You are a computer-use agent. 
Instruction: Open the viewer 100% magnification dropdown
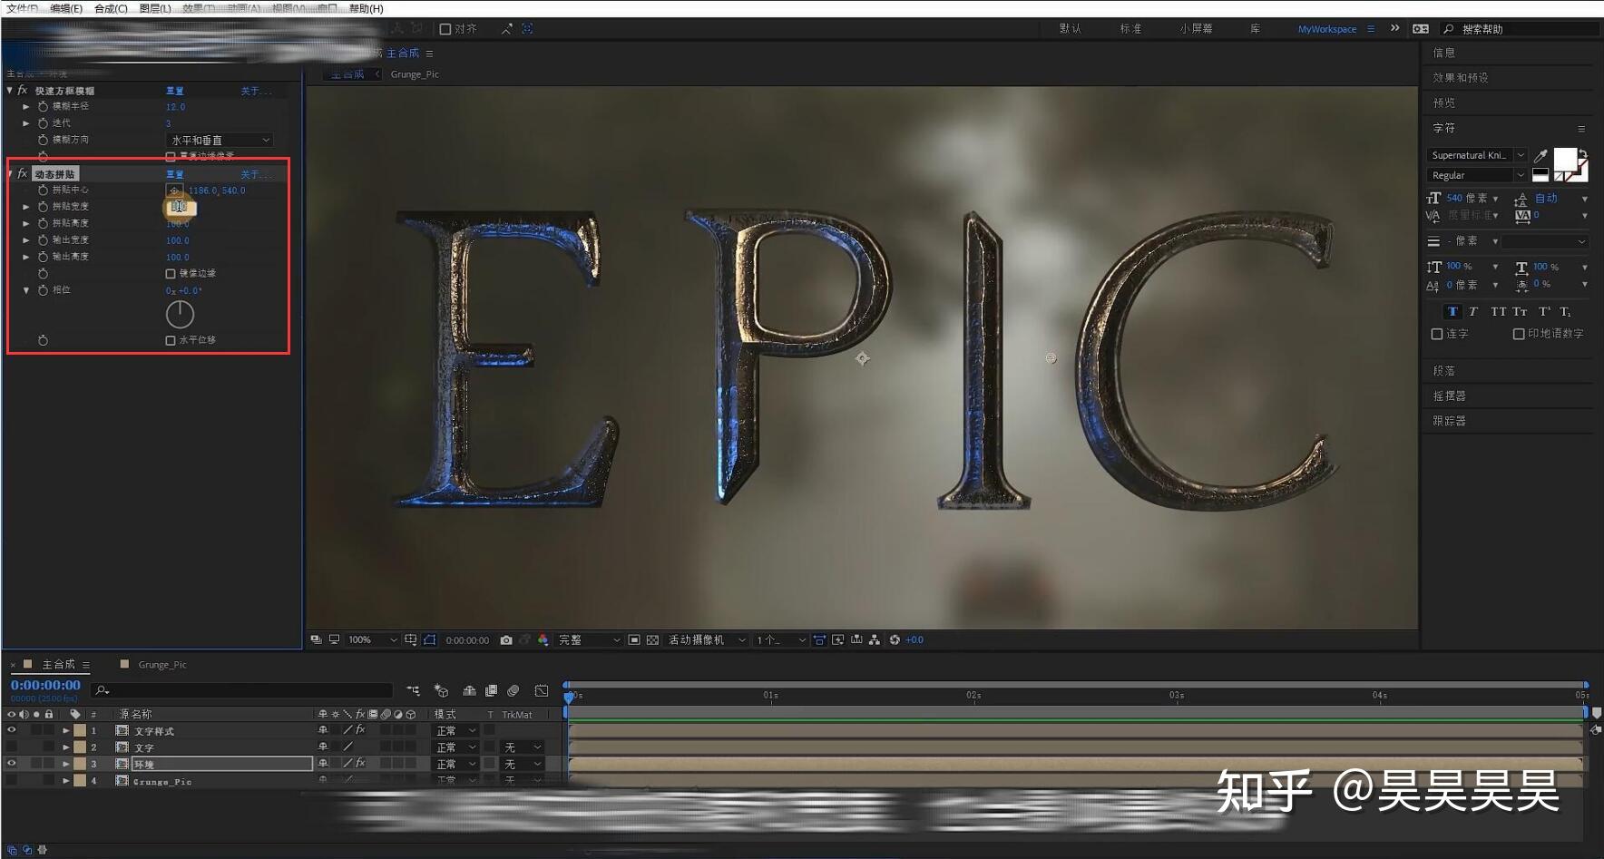pyautogui.click(x=373, y=640)
